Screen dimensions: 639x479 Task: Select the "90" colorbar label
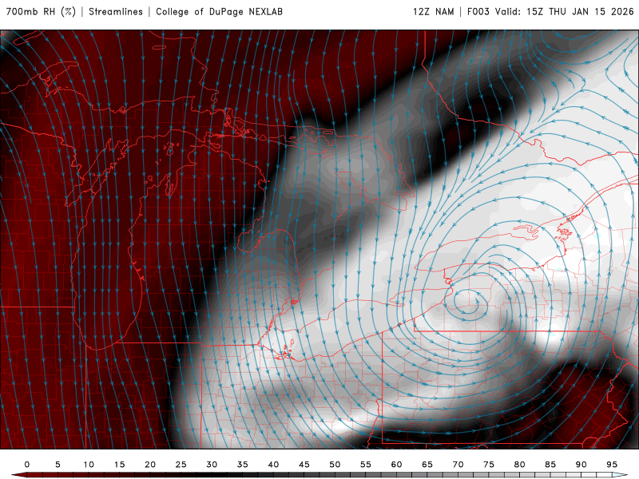pos(581,465)
